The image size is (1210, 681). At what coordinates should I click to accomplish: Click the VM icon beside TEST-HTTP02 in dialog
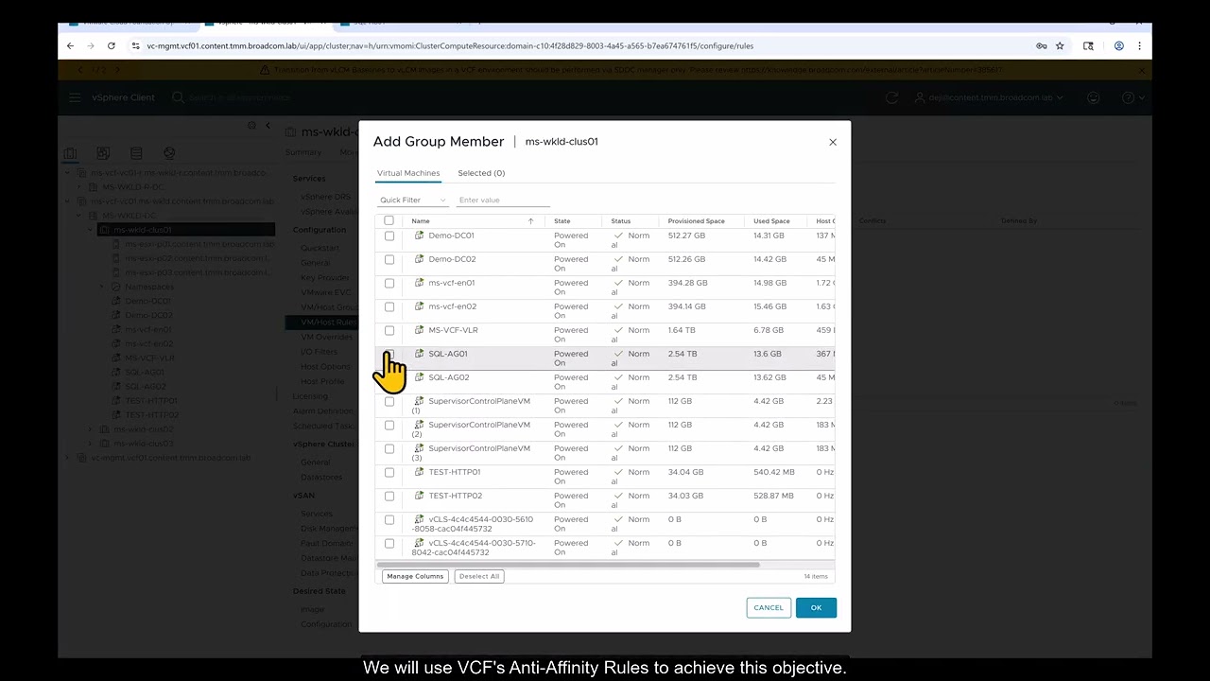[x=420, y=496]
